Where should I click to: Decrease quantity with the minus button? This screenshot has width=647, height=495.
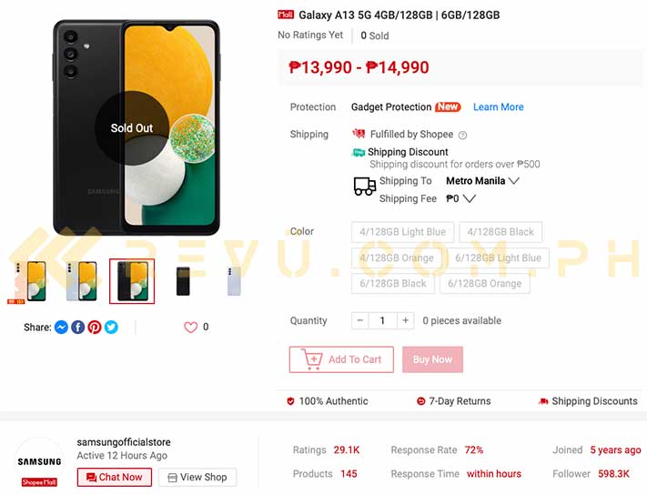coord(359,320)
